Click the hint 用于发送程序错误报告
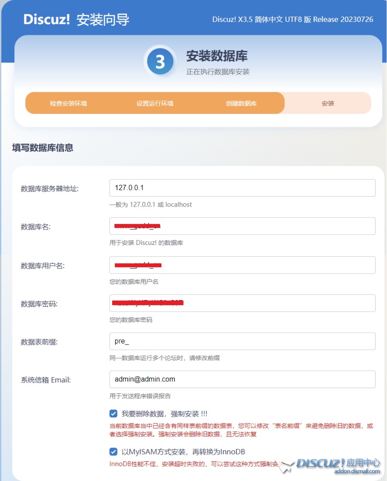387x481 pixels. pos(140,396)
